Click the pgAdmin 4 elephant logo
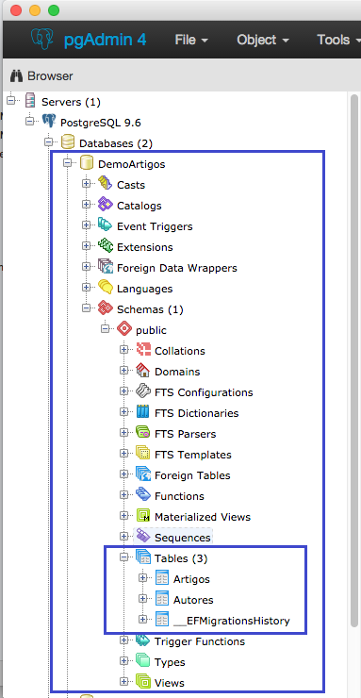Viewport: 361px width, 698px height. [x=42, y=40]
